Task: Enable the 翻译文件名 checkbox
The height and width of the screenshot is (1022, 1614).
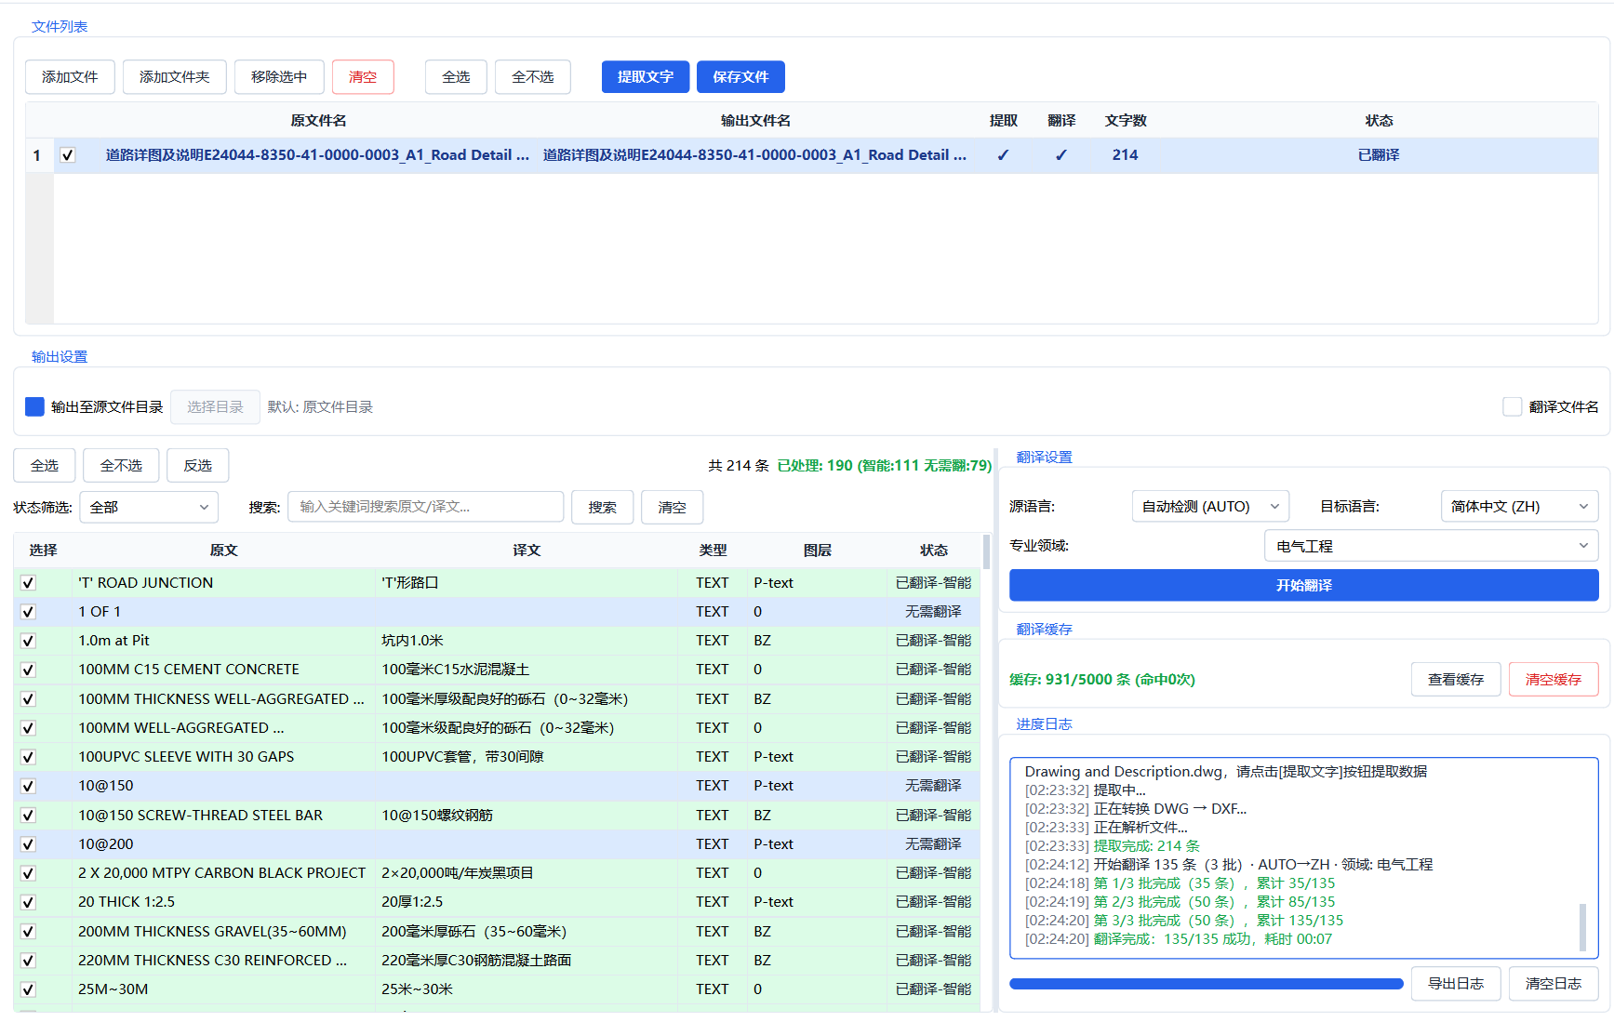Action: (1513, 406)
